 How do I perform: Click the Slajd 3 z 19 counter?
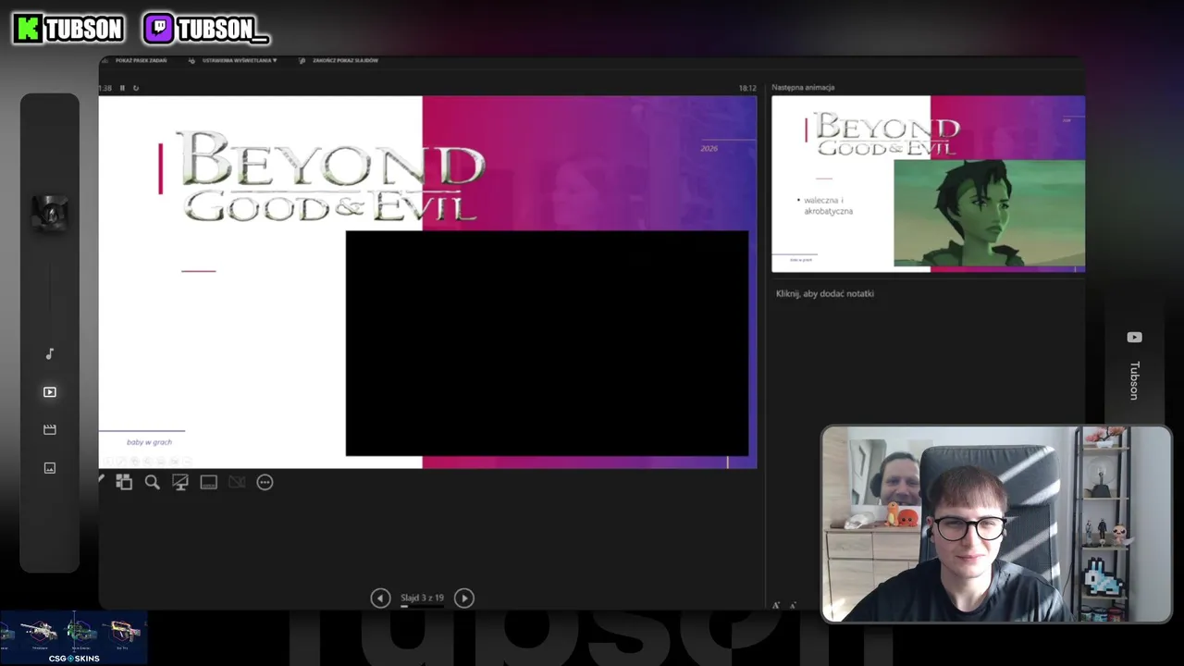(x=422, y=598)
